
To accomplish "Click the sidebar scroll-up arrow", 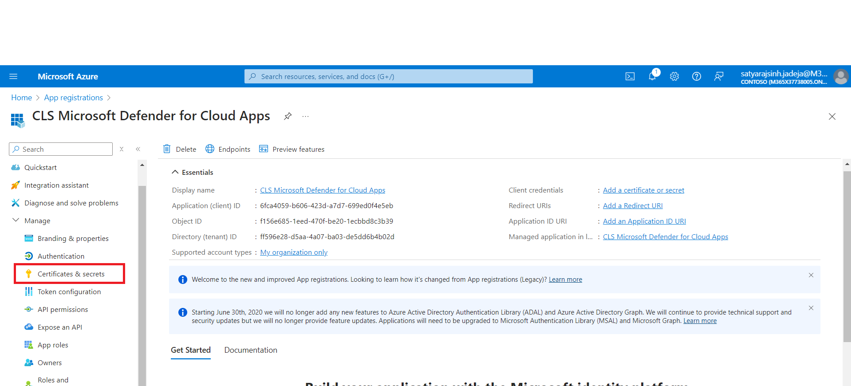I will (142, 165).
